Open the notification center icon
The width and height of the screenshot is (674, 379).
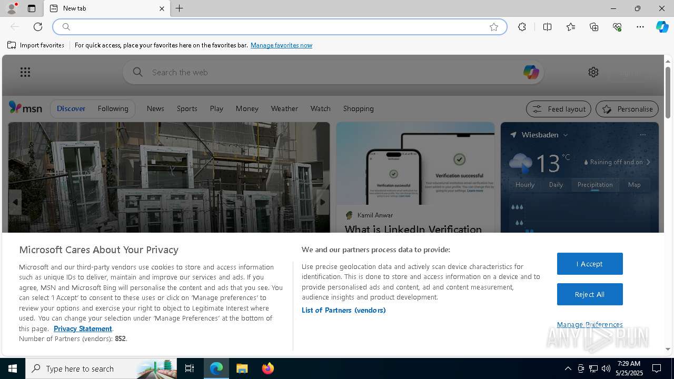pyautogui.click(x=657, y=368)
